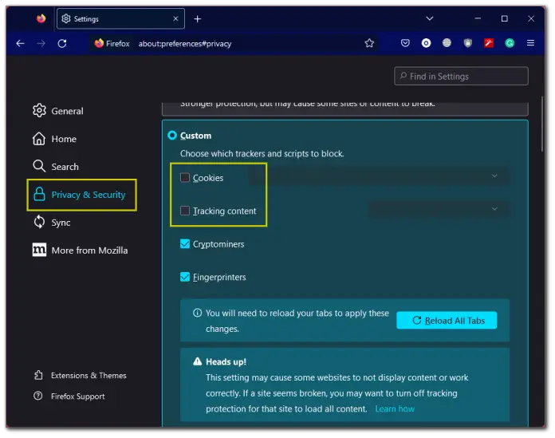
Task: Click the red pen extension icon
Action: pos(489,43)
